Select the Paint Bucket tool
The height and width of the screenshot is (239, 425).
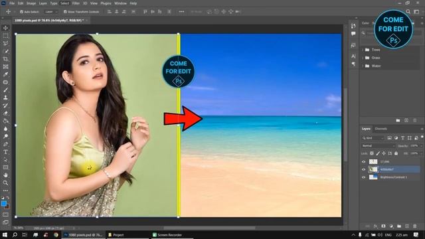(5, 121)
